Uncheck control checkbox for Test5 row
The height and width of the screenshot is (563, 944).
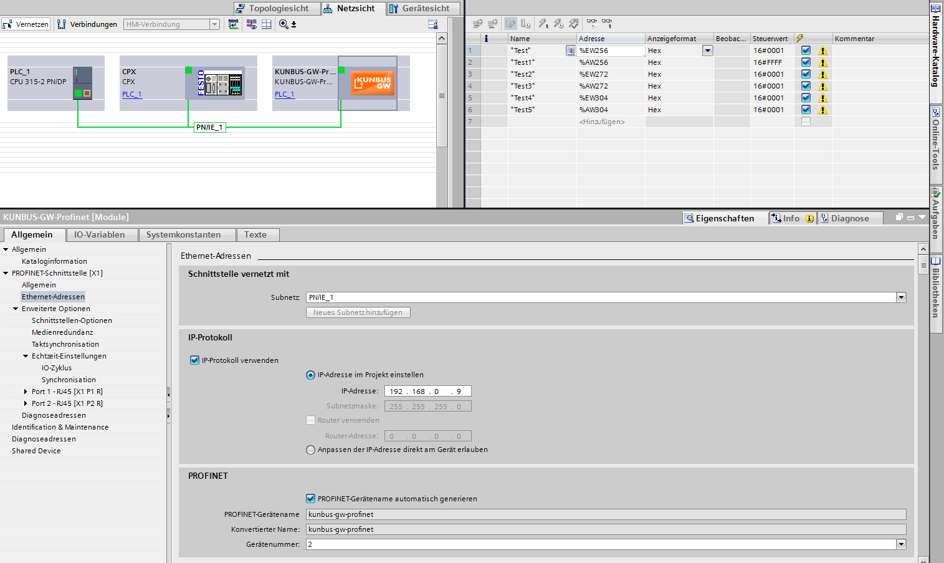806,110
